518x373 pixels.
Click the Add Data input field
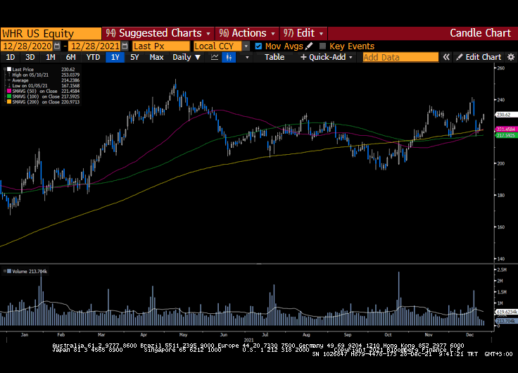tap(400, 57)
